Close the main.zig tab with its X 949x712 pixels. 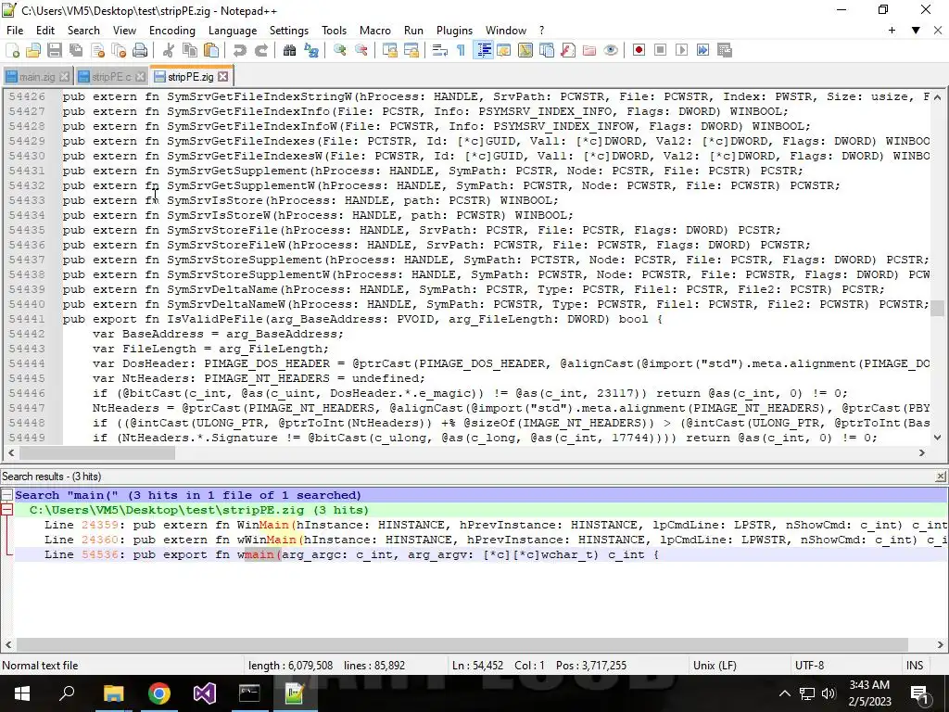(64, 77)
